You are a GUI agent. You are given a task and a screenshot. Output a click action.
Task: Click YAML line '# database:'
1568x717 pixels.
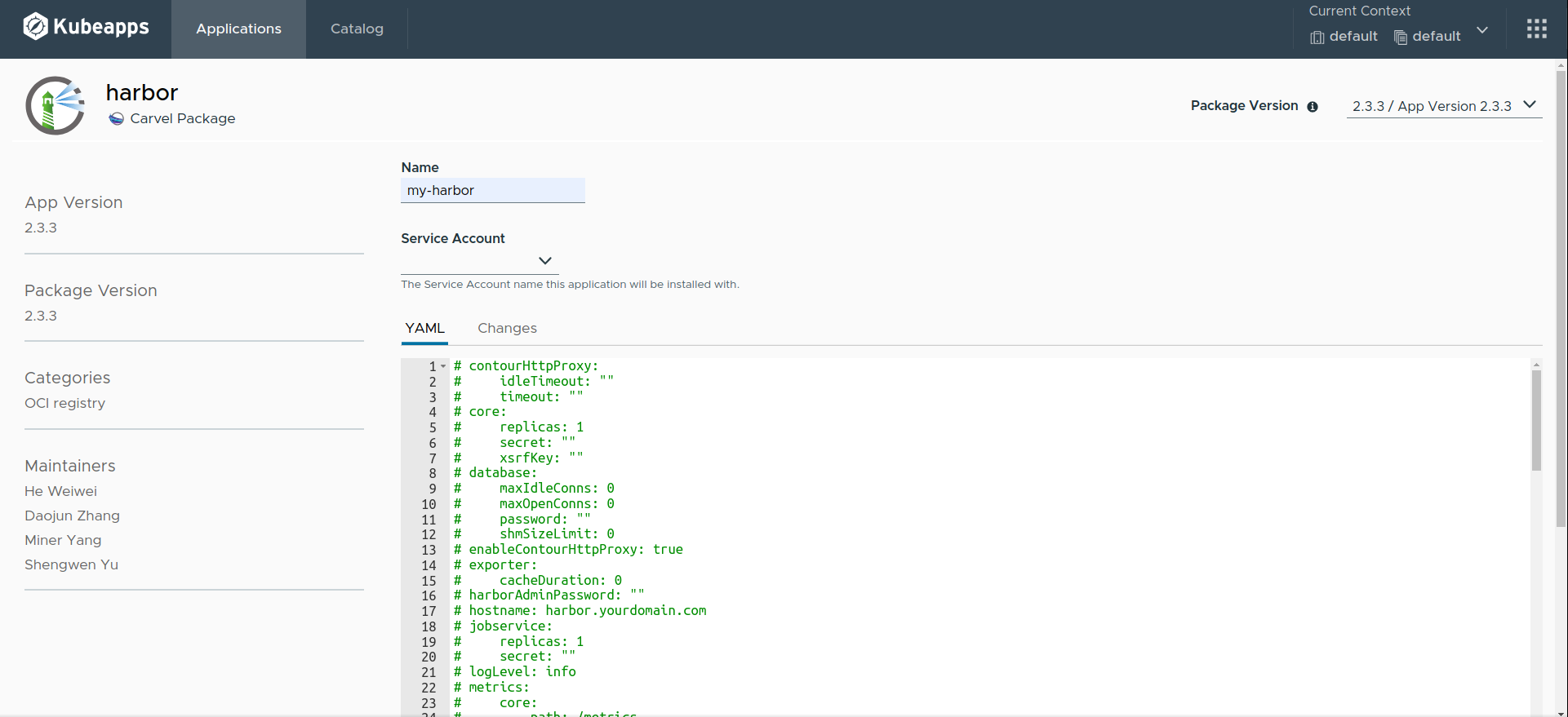click(495, 473)
